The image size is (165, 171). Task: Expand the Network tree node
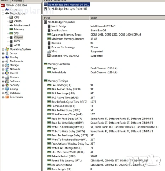point(3,69)
